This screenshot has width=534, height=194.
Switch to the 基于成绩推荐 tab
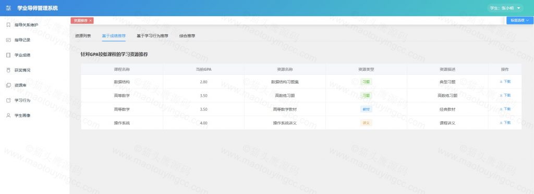[x=114, y=36]
